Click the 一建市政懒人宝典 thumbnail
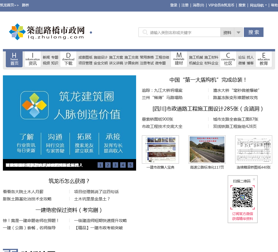This screenshot has height=252, width=278. click(160, 150)
